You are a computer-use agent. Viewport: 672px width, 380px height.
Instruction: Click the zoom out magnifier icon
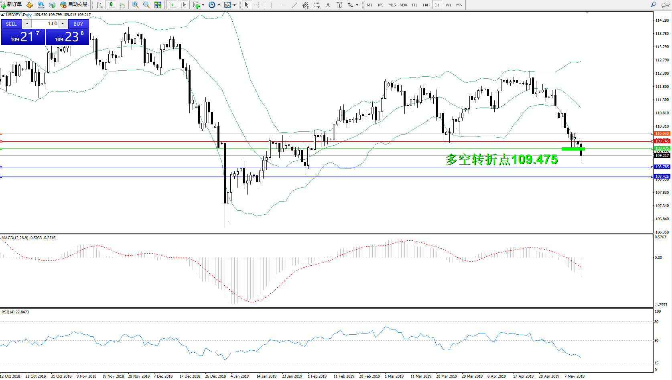(x=146, y=5)
